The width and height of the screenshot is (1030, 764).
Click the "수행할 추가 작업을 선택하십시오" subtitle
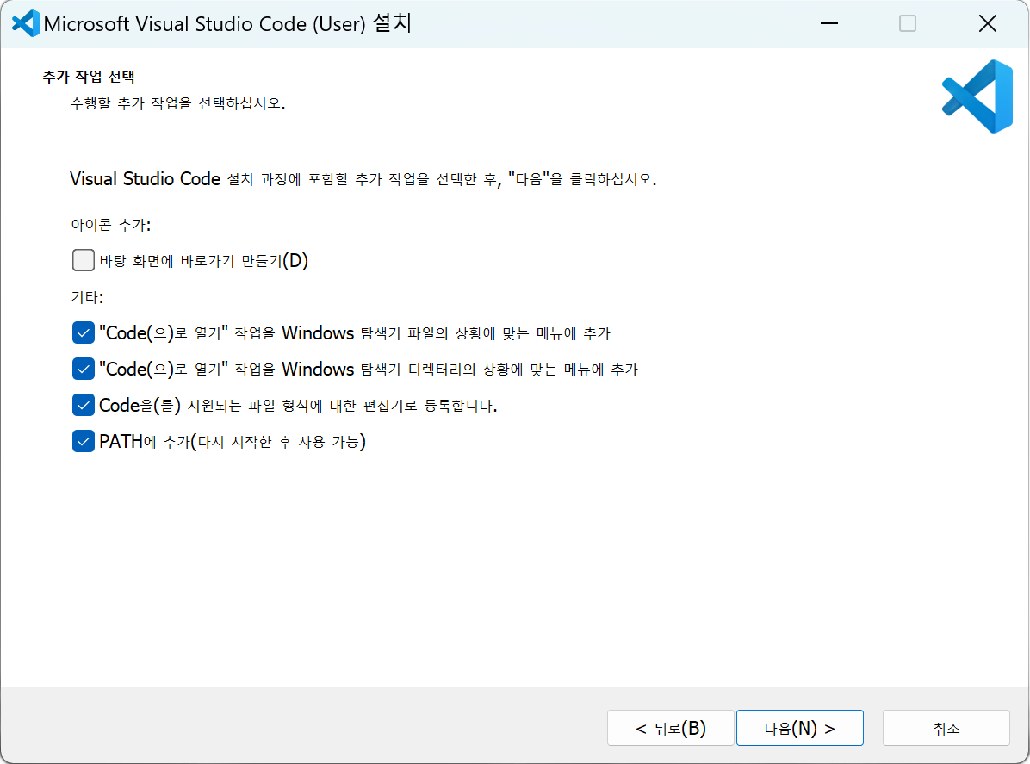point(177,104)
